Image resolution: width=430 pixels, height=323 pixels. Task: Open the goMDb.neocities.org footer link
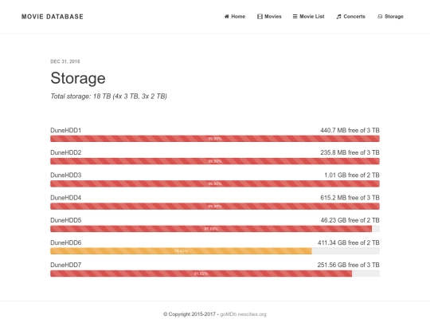pos(243,314)
